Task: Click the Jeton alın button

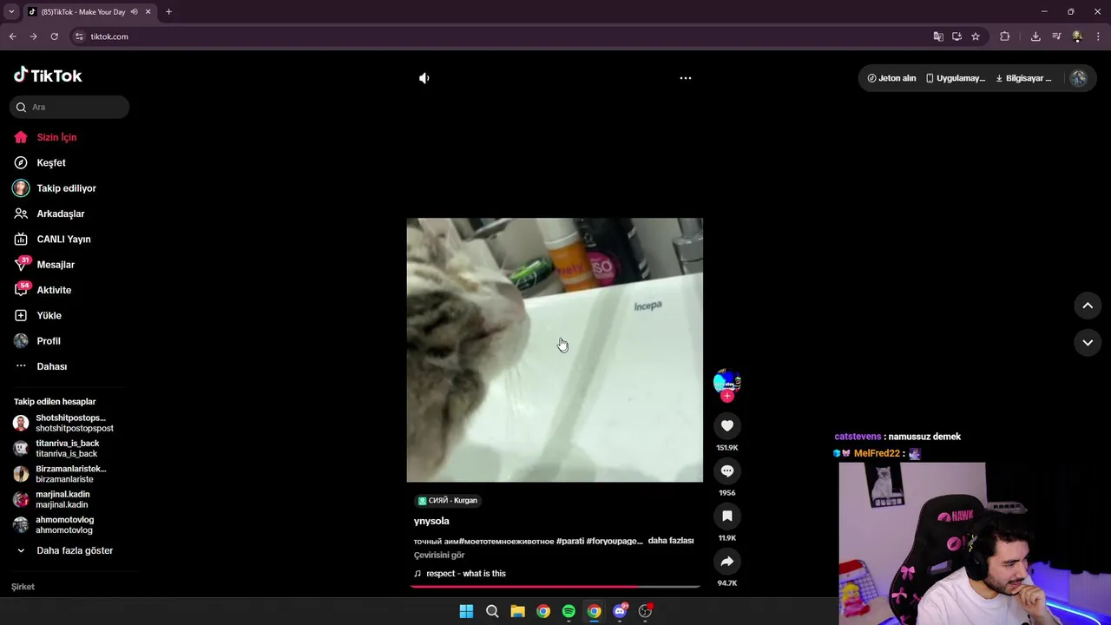Action: pyautogui.click(x=891, y=78)
